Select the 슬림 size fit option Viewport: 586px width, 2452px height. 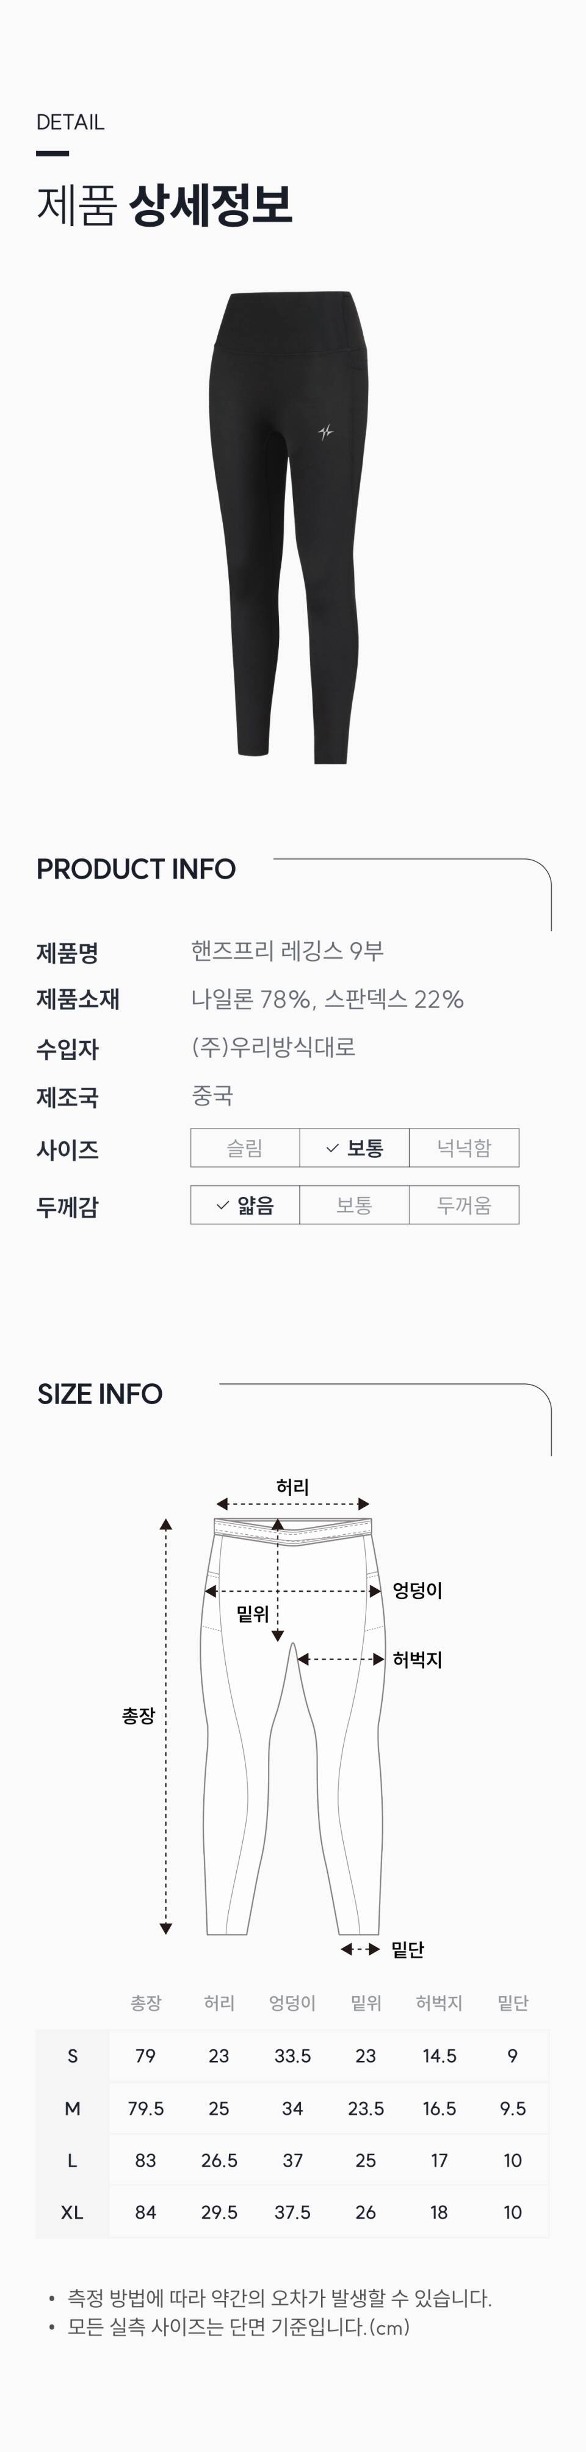pos(245,1148)
